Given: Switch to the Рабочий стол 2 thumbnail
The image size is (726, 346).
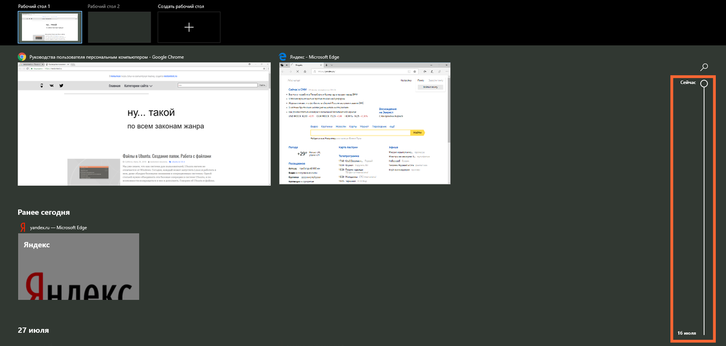Looking at the screenshot, I should (119, 27).
